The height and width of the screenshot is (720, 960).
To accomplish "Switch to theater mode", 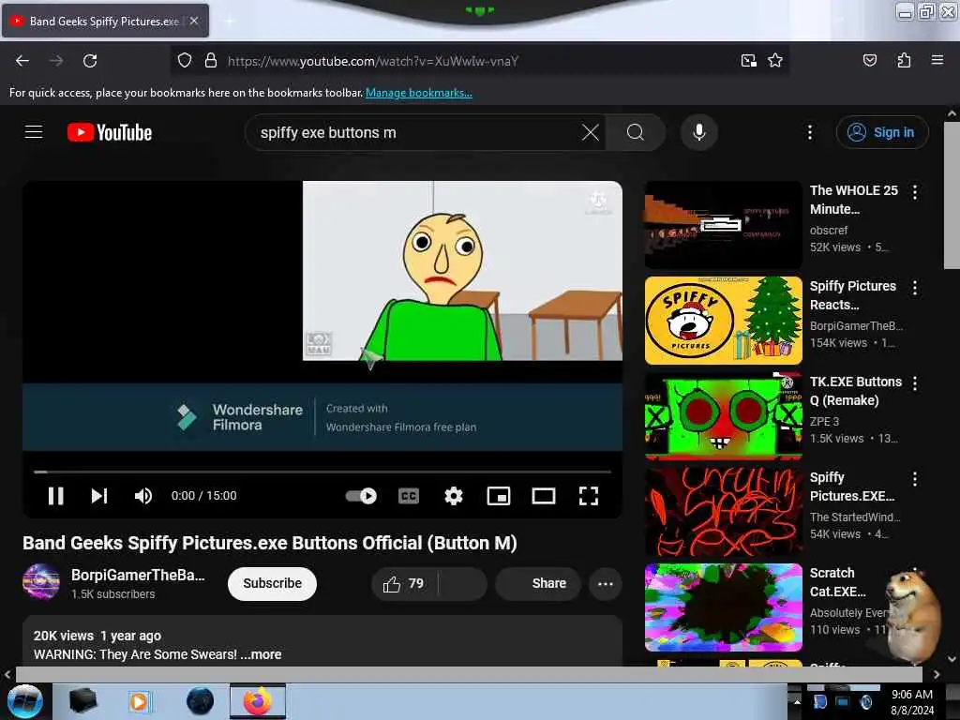I will pos(543,496).
